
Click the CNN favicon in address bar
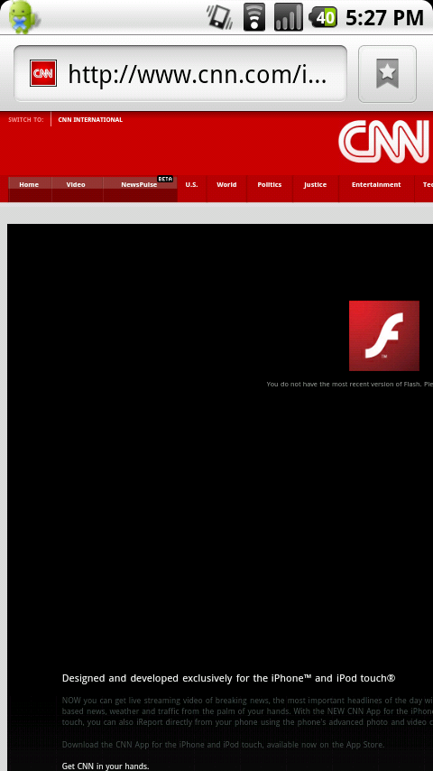coord(43,73)
